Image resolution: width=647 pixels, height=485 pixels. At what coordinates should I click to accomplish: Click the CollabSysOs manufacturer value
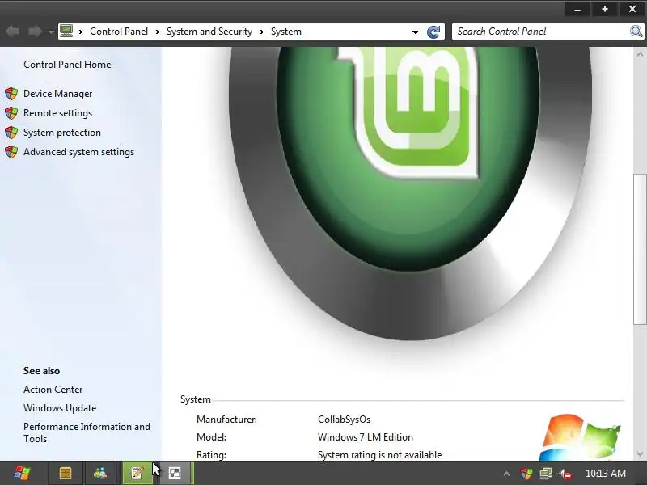(345, 420)
